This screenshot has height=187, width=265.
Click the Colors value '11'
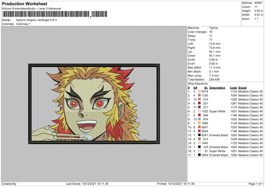pyautogui.click(x=256, y=7)
